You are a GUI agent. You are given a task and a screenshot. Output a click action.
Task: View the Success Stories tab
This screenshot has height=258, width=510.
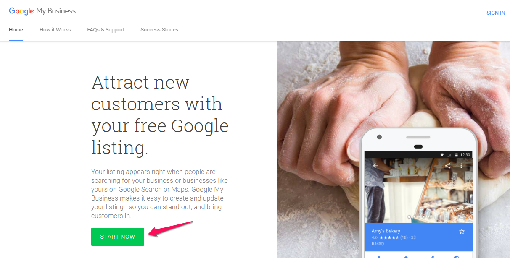pyautogui.click(x=159, y=30)
